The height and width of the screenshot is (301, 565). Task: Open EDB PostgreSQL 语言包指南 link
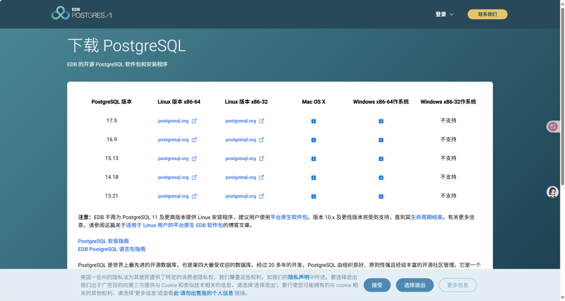click(112, 249)
